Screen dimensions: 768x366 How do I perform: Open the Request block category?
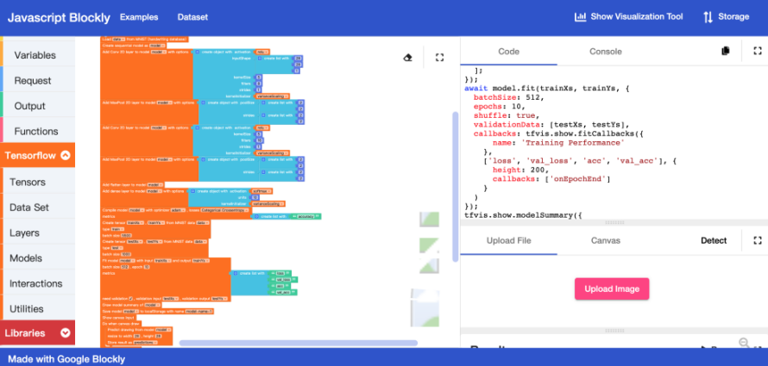pyautogui.click(x=39, y=81)
